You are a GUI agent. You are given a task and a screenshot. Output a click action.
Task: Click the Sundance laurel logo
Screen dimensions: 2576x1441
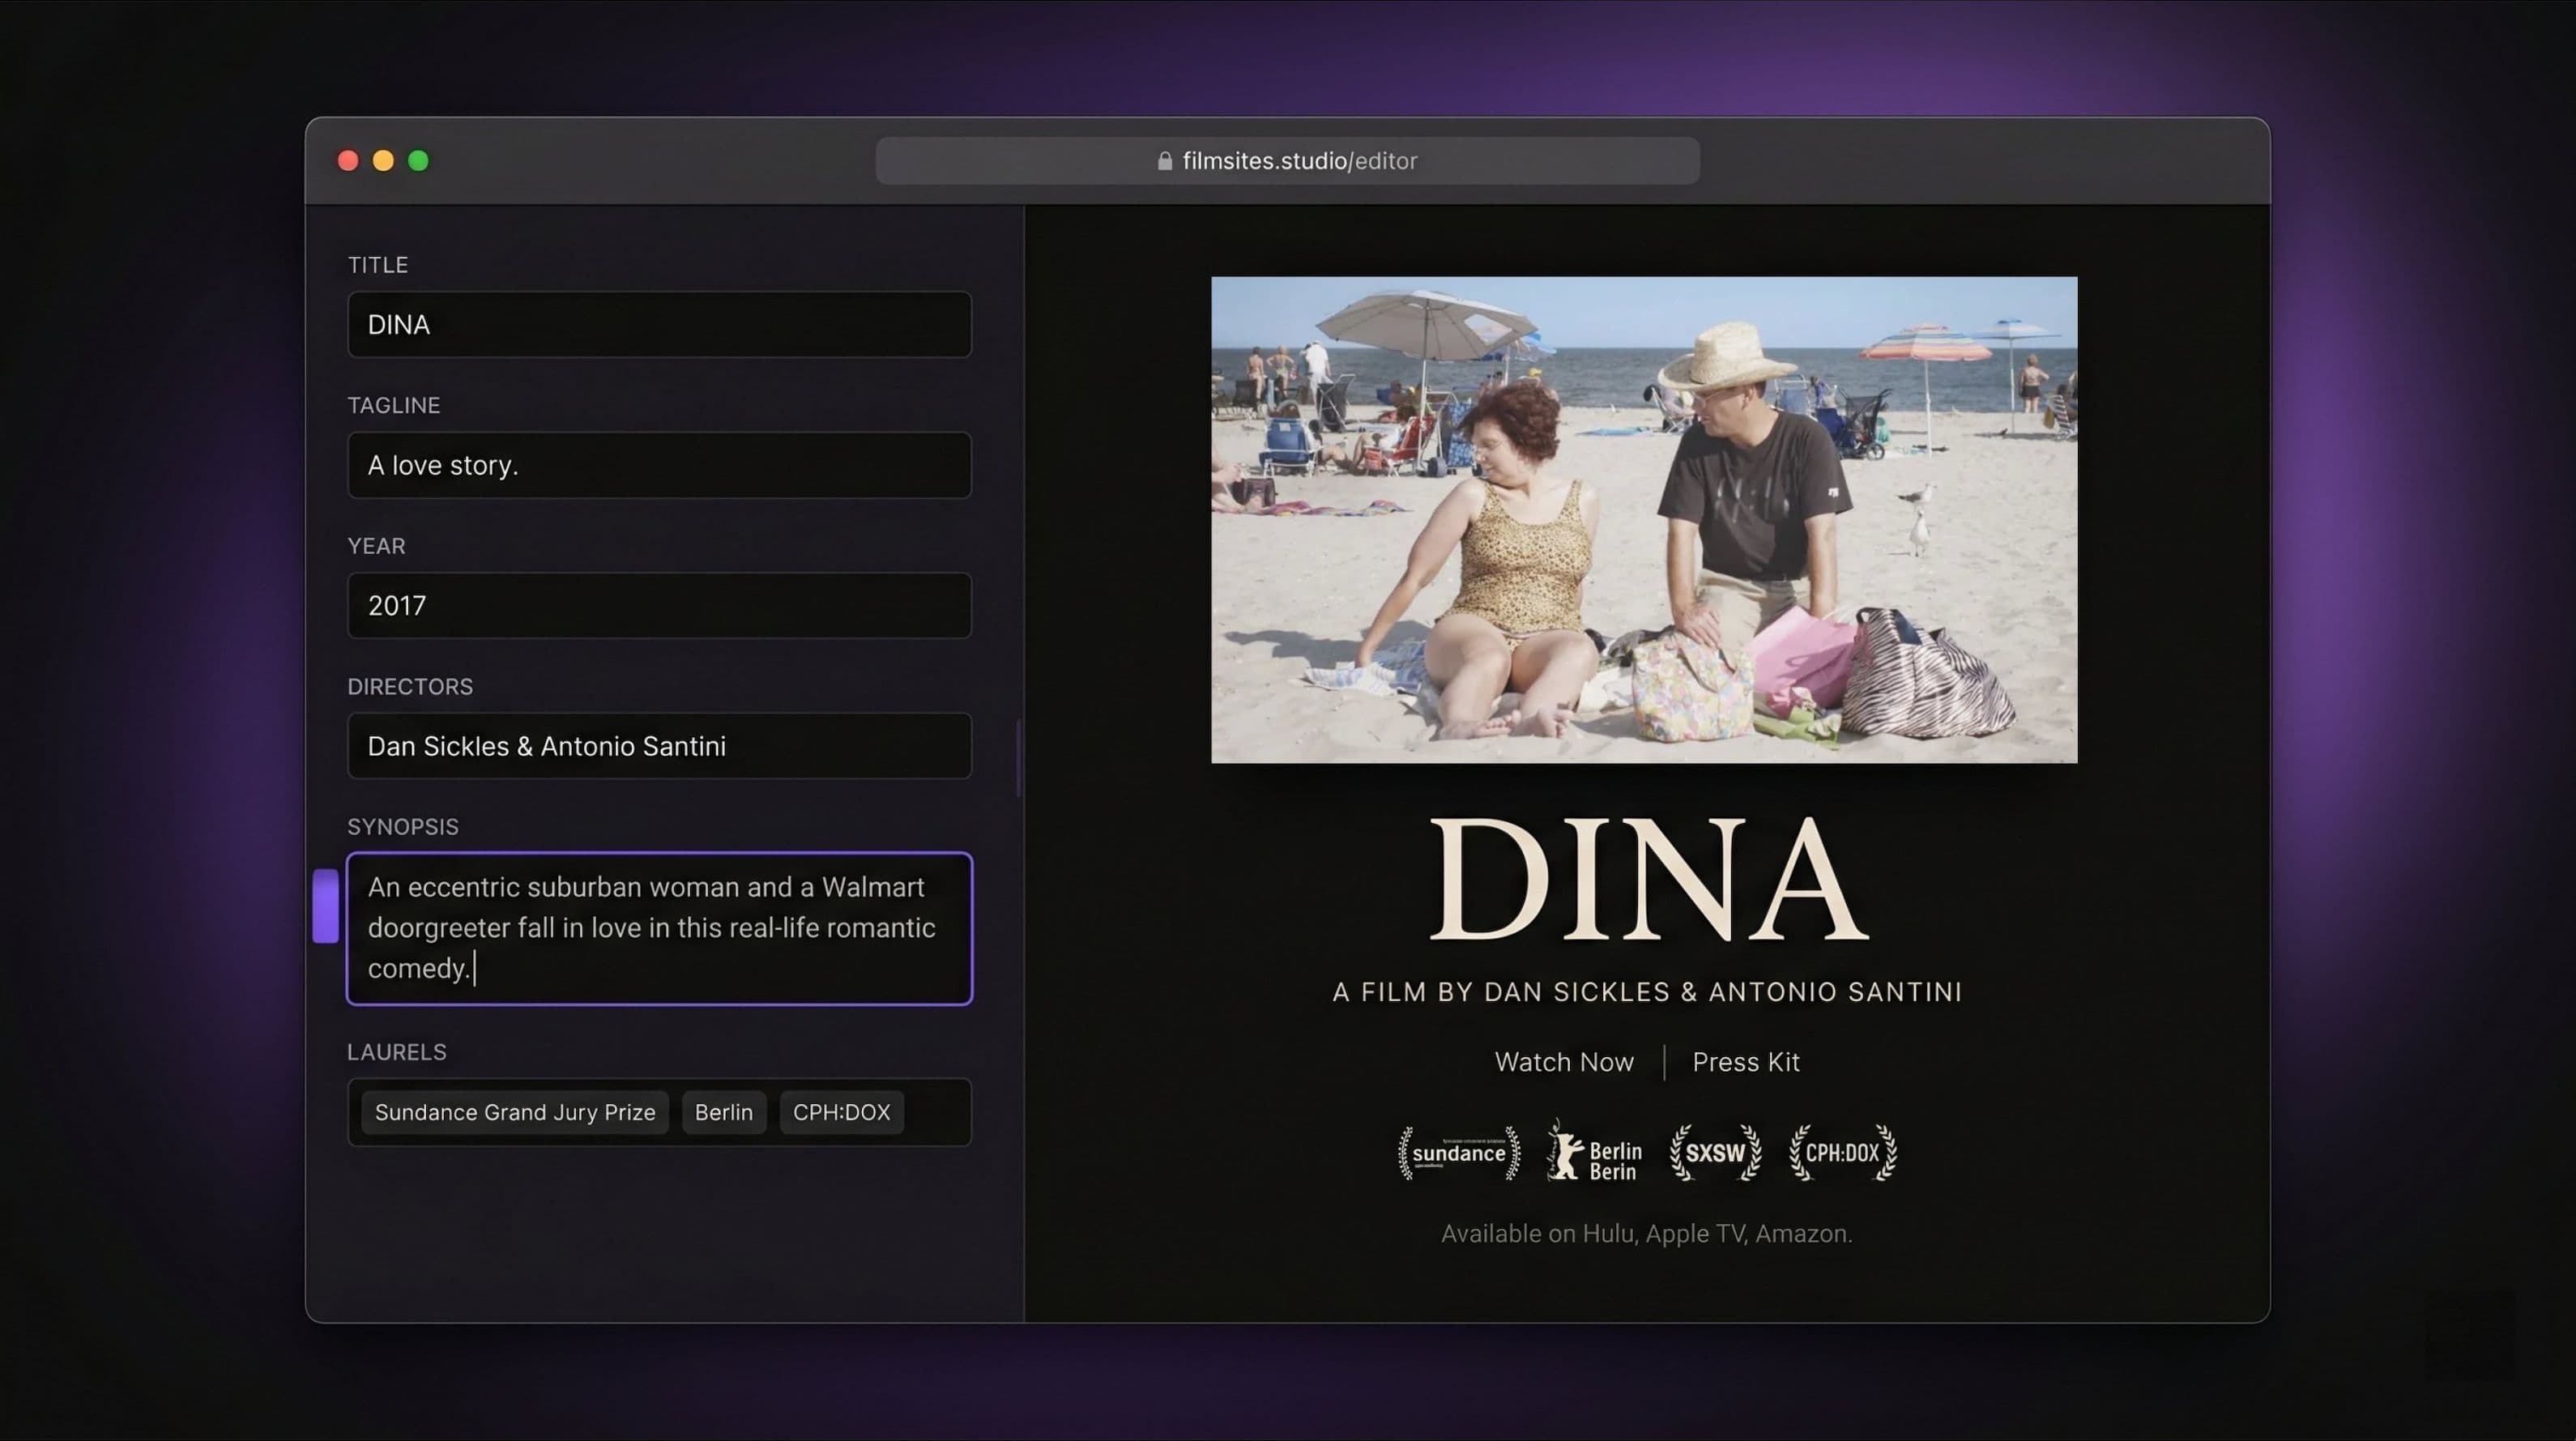[1458, 1153]
